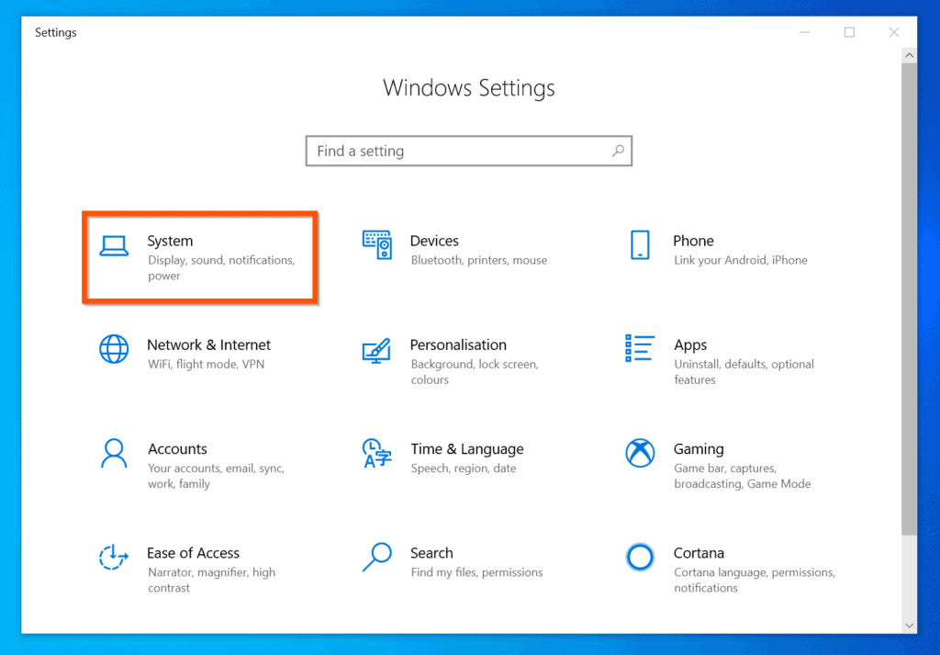
Task: Open the Devices settings category
Action: click(434, 241)
